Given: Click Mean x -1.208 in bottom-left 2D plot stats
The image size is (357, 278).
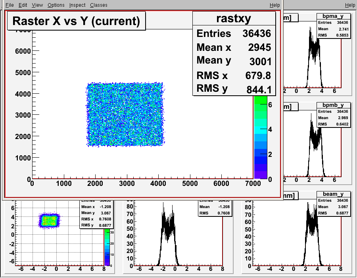Looking at the screenshot, I should pyautogui.click(x=96, y=207).
